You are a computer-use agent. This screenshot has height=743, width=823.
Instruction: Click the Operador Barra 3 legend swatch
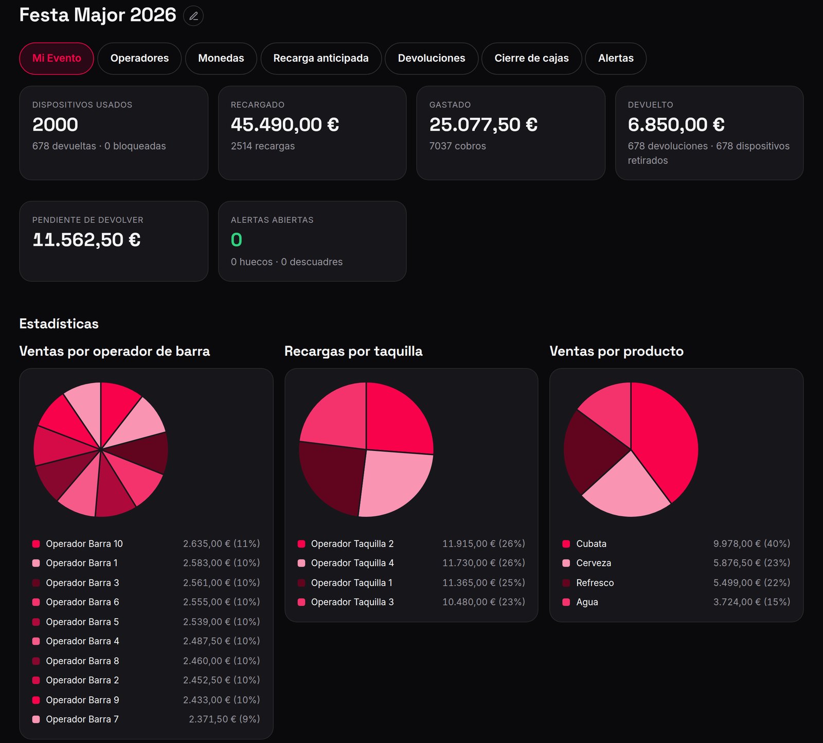[36, 583]
